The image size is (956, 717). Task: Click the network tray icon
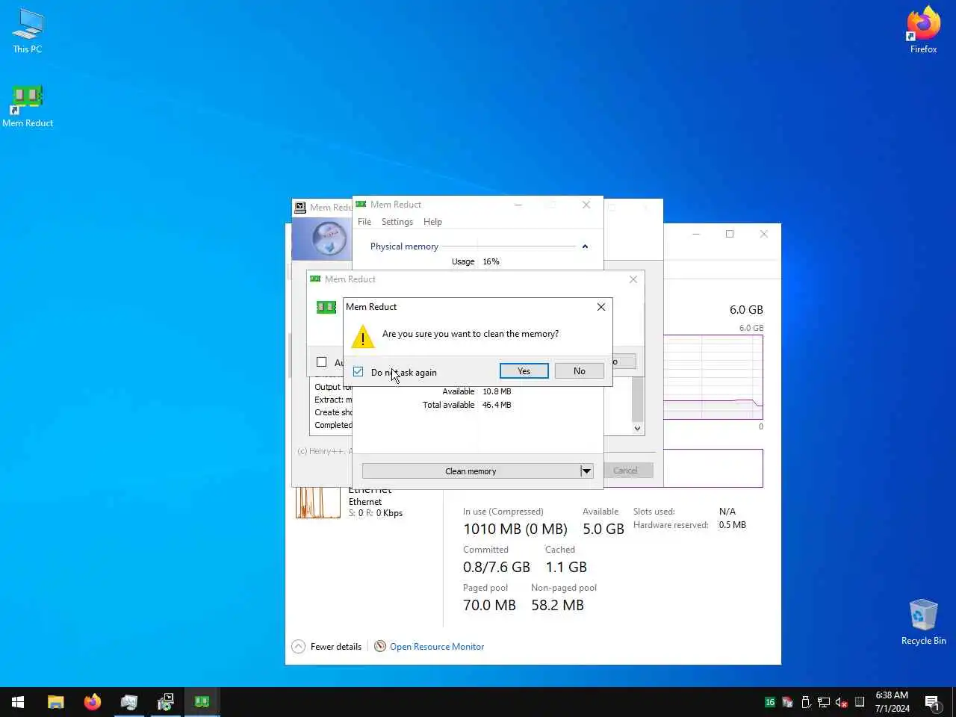pos(824,702)
